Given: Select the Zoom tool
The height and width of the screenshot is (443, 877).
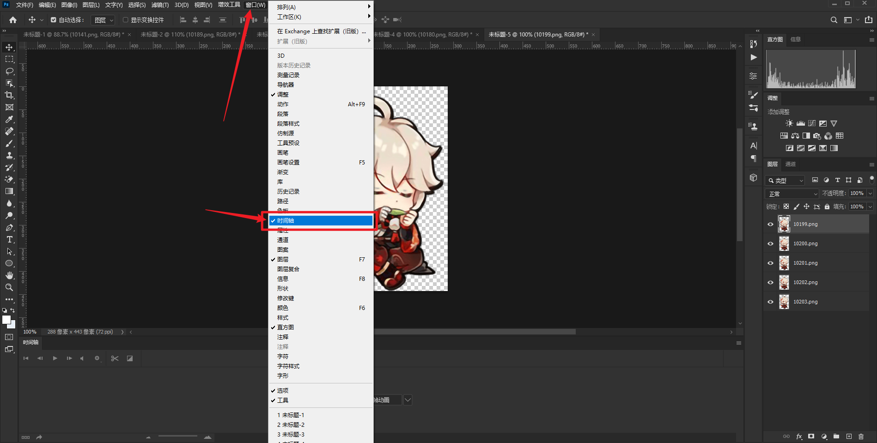Looking at the screenshot, I should tap(9, 287).
